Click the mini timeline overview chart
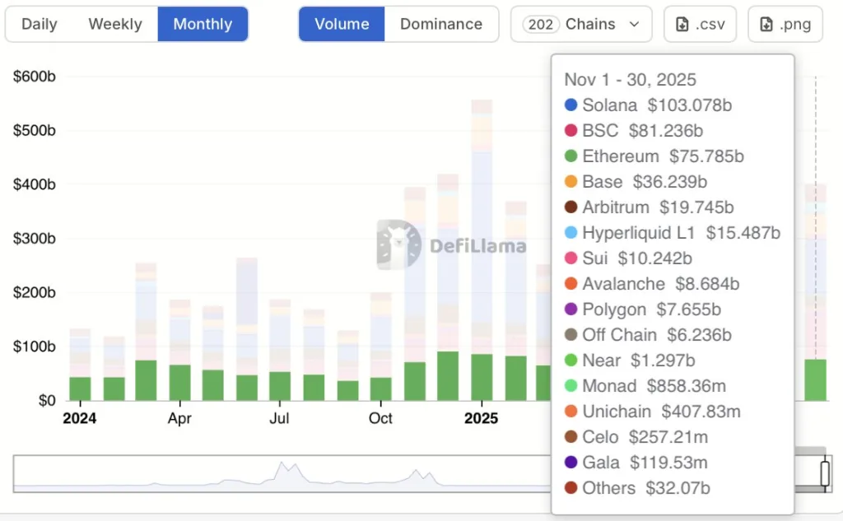Screen dimensions: 843x521 (280, 474)
